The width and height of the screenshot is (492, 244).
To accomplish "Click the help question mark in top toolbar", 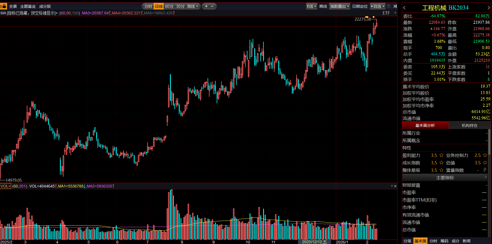I will [389, 6].
